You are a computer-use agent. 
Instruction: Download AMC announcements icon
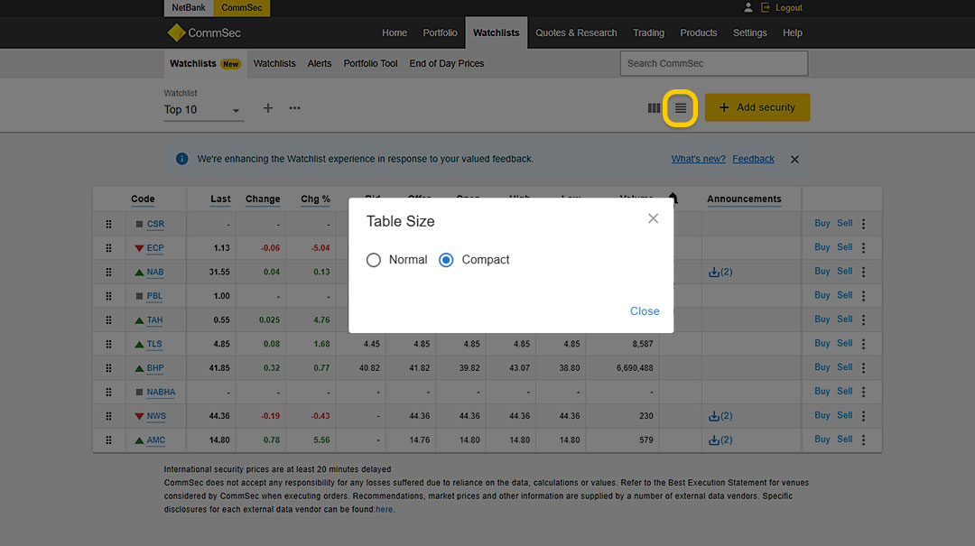click(714, 440)
